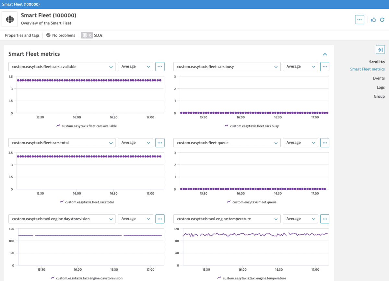Viewport: 389px width, 281px height.
Task: Open chart options for engine.temperature
Action: [x=324, y=219]
